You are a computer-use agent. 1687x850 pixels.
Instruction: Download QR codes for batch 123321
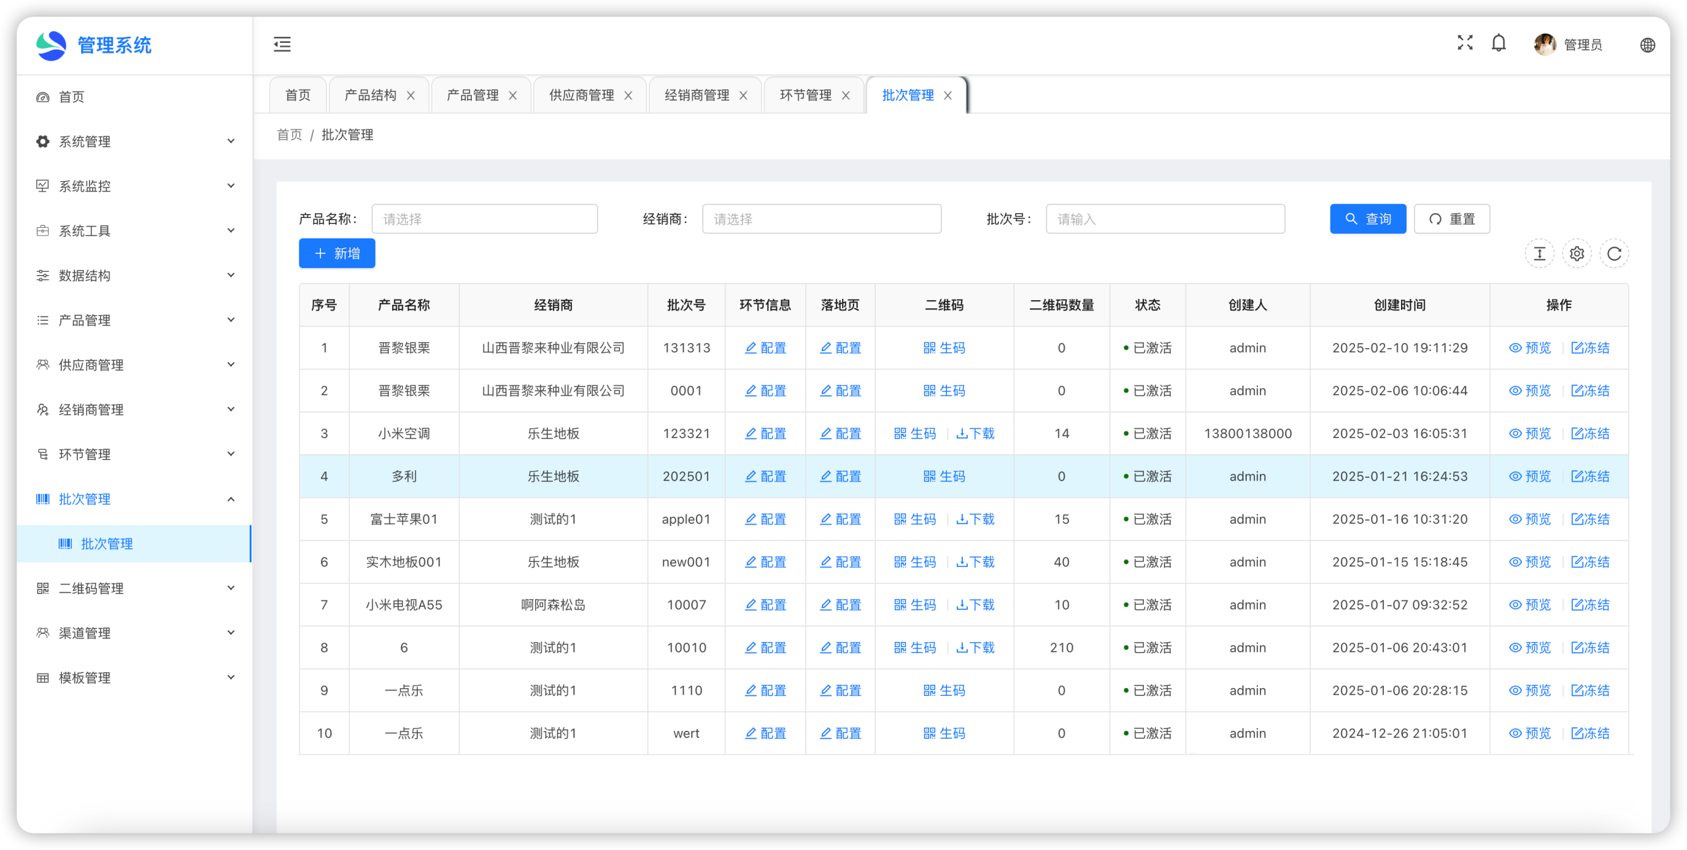pos(975,433)
